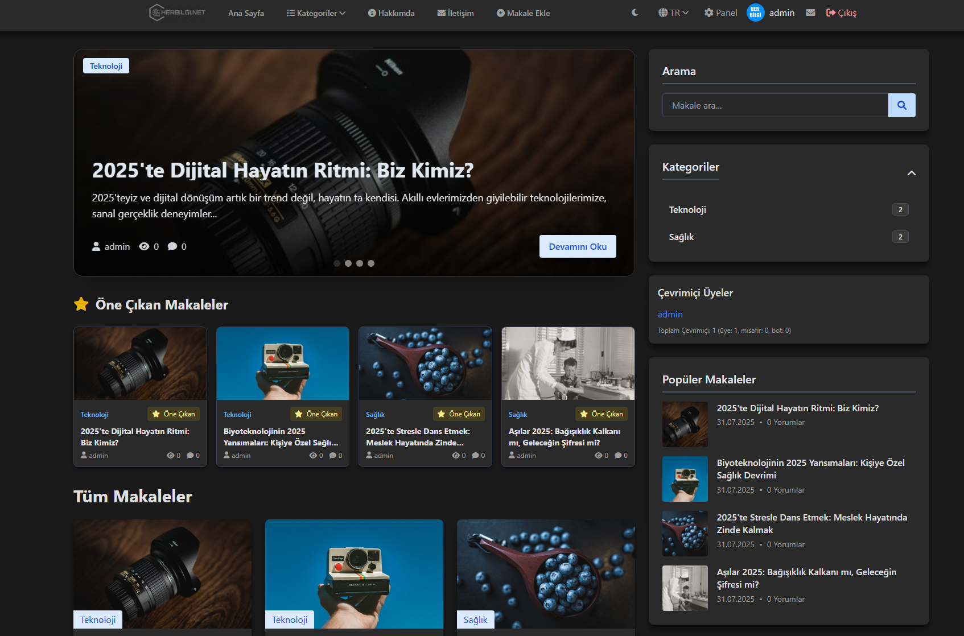Click the HerBilgi.net site logo
Image resolution: width=964 pixels, height=636 pixels.
177,13
